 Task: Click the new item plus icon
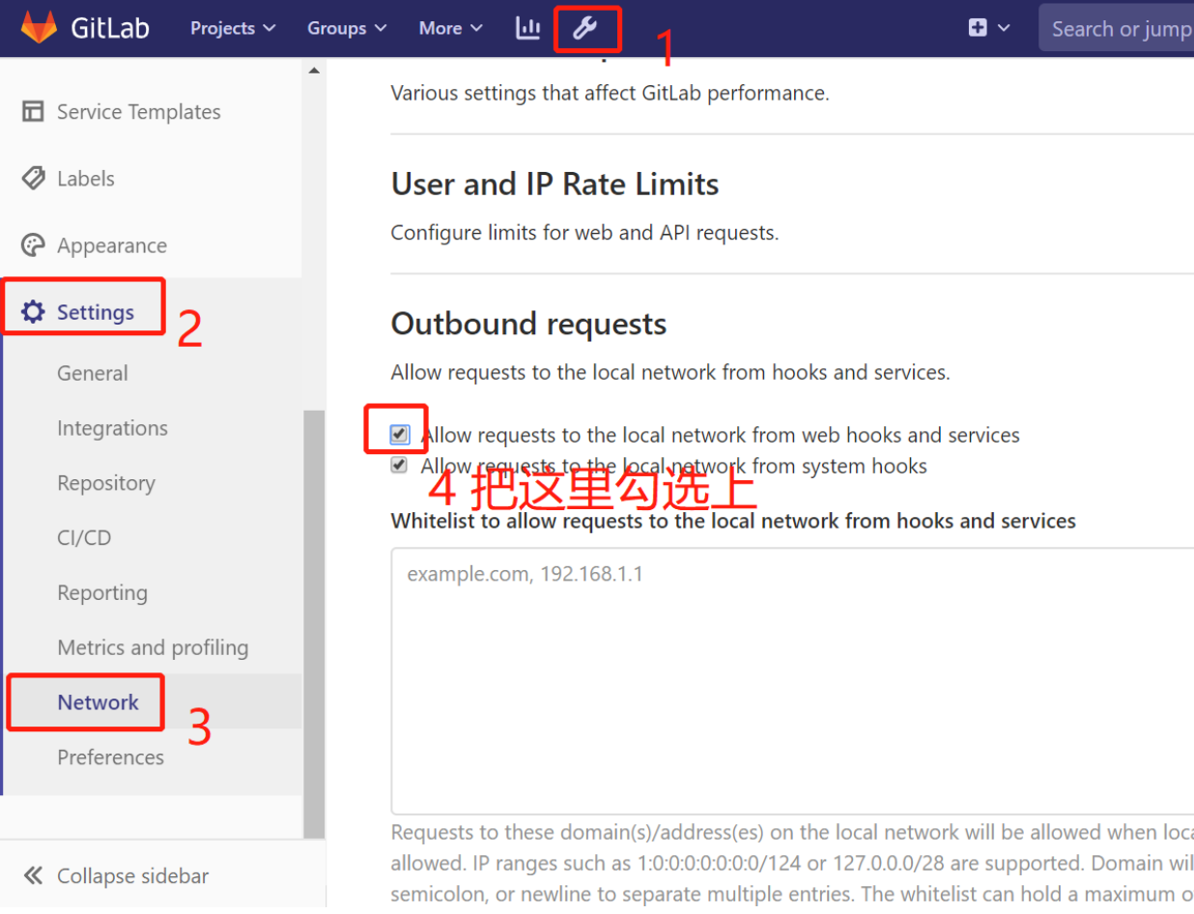978,28
